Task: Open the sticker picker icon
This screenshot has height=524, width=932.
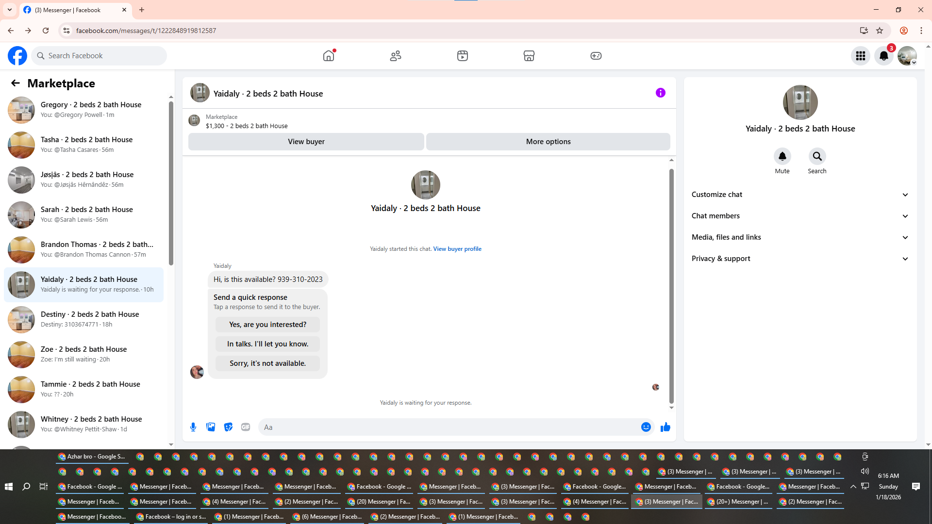Action: pos(228,427)
